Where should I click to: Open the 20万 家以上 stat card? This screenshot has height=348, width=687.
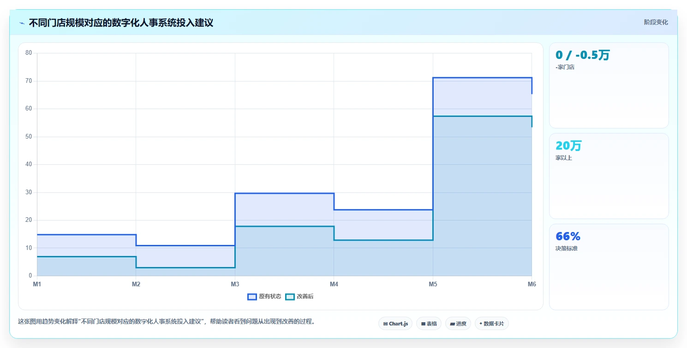(x=609, y=176)
